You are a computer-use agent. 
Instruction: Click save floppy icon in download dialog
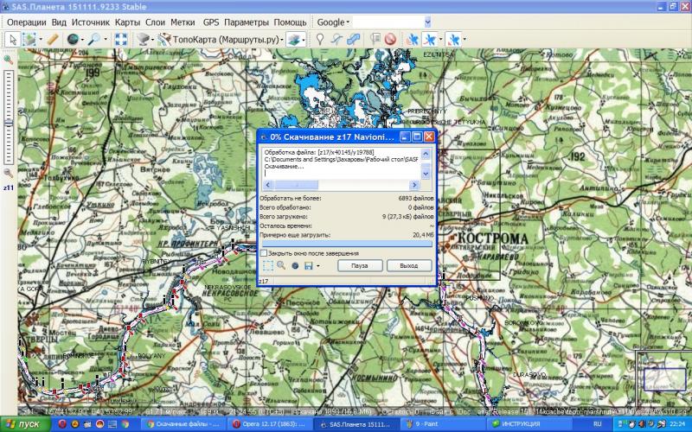coord(309,265)
